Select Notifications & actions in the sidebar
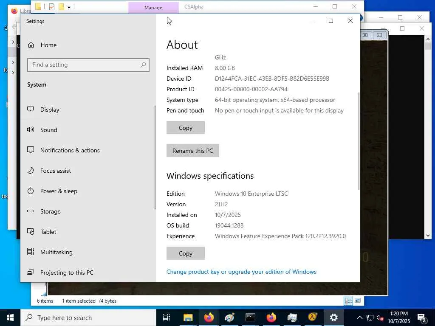Image resolution: width=435 pixels, height=326 pixels. pyautogui.click(x=63, y=150)
